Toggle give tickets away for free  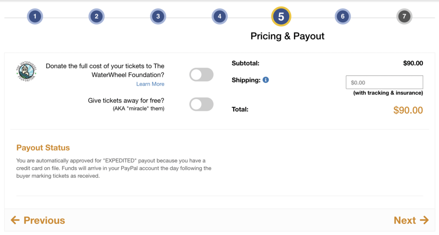(201, 104)
